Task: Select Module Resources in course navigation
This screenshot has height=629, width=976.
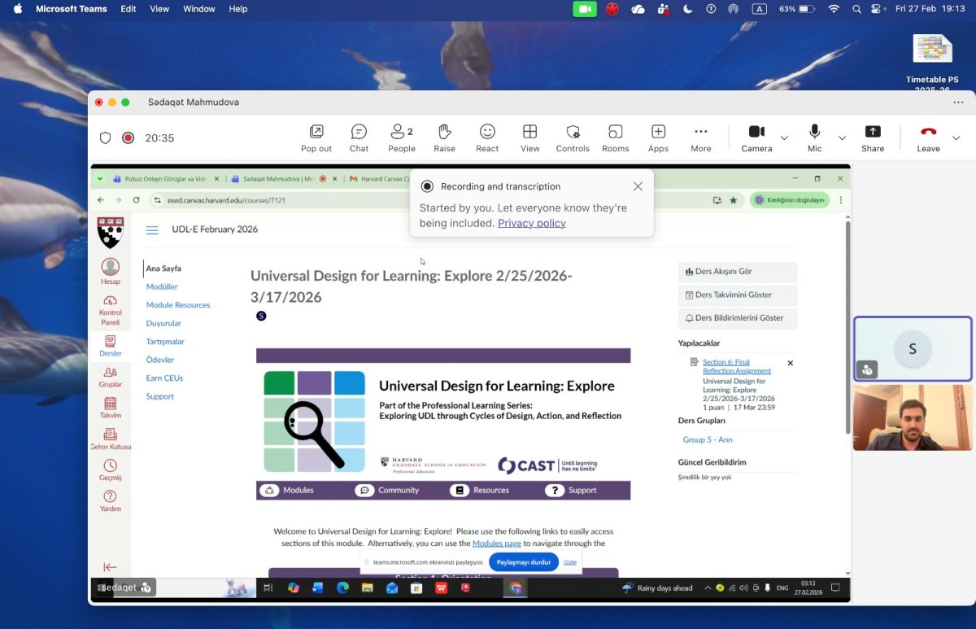Action: pyautogui.click(x=178, y=305)
